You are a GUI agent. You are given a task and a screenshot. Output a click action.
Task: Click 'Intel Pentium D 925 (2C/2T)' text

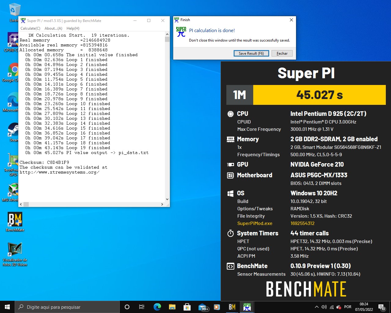click(328, 114)
